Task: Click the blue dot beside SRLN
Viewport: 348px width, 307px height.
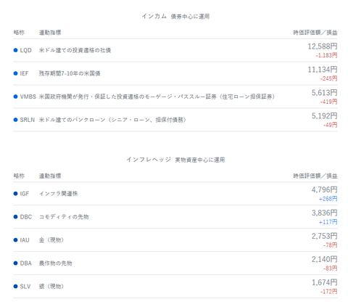Action: (x=16, y=120)
